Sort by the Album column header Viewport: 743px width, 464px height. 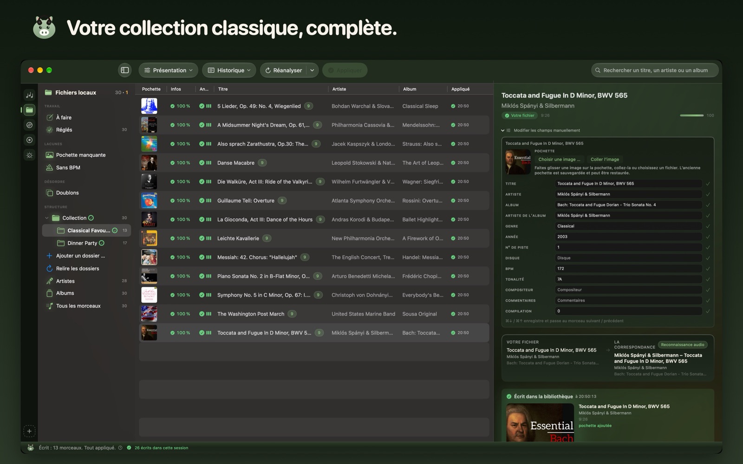(423, 89)
